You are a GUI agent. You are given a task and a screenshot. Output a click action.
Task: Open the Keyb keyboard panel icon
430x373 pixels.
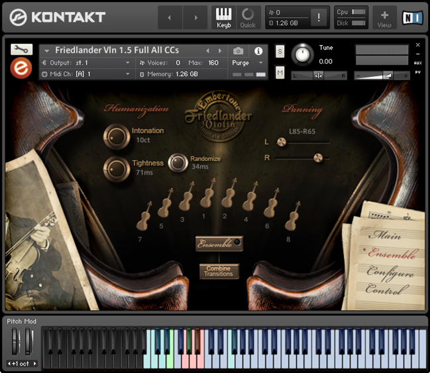(x=224, y=17)
